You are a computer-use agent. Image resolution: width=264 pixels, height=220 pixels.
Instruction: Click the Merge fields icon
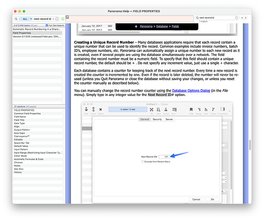tap(199, 110)
